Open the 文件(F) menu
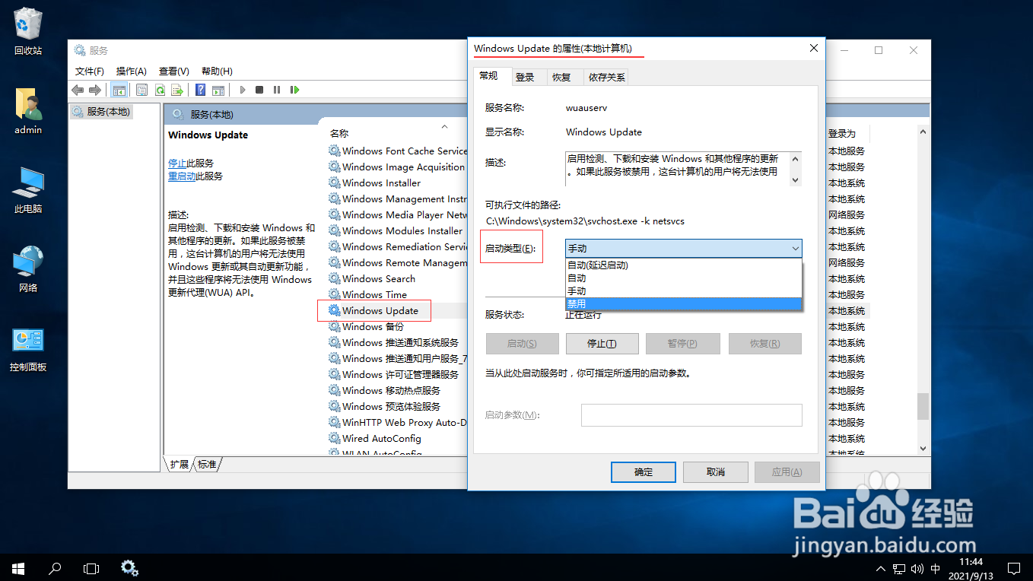Viewport: 1033px width, 581px height. coord(90,71)
